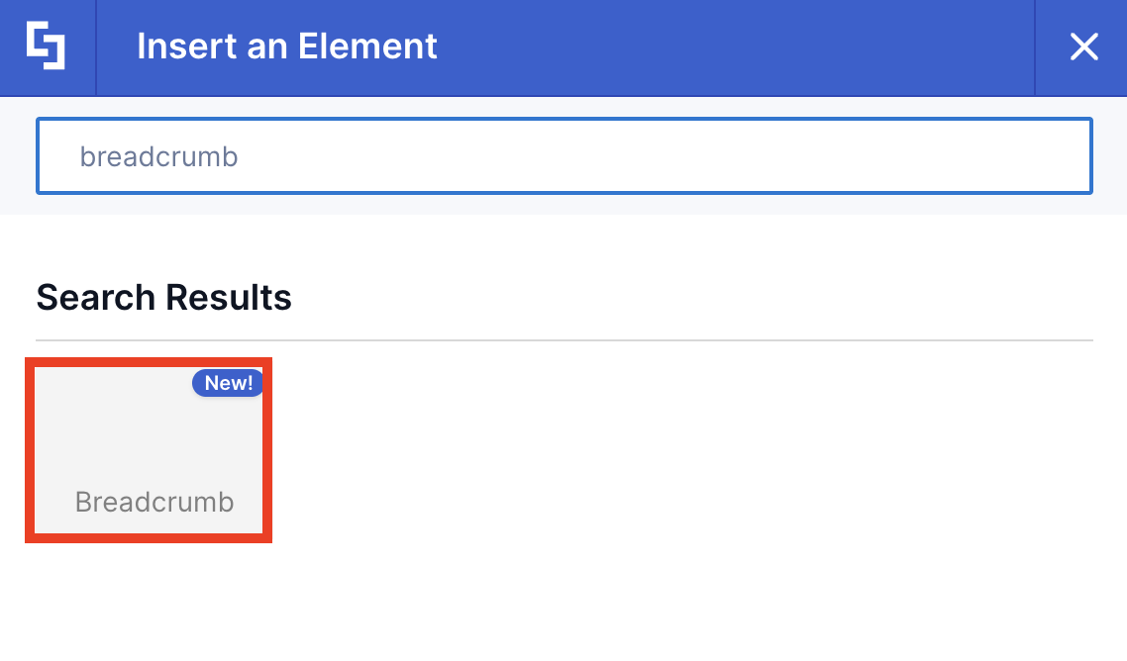The image size is (1127, 661).
Task: Click the 'Search Results' heading
Action: tap(163, 297)
